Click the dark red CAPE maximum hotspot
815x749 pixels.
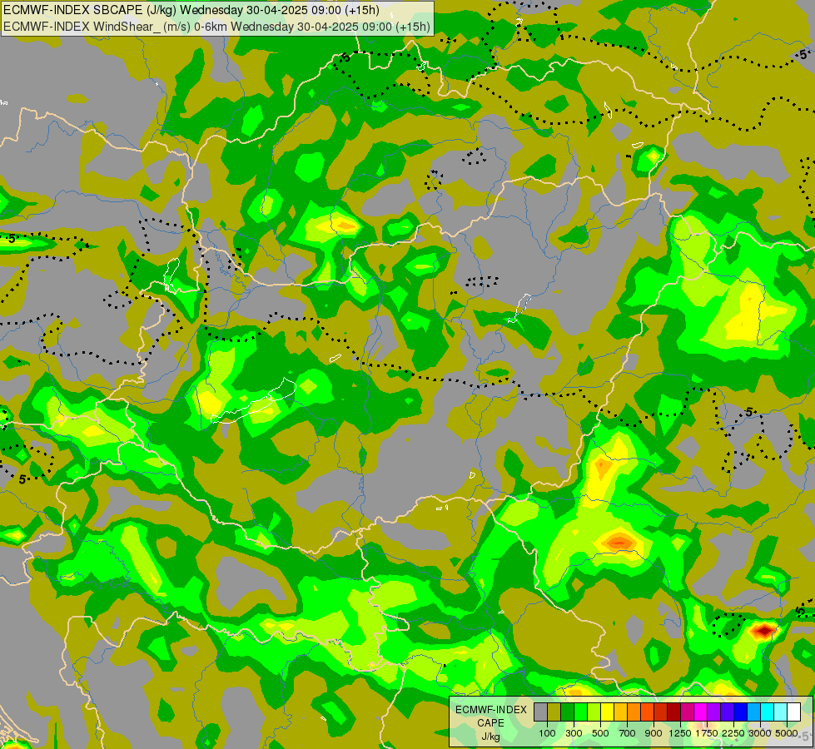click(764, 631)
